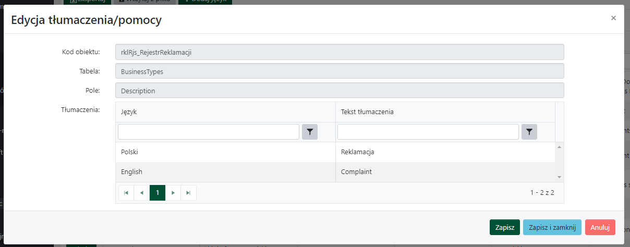
Task: Click the filter icon for Tekst tłumaczenia column
Action: [529, 132]
